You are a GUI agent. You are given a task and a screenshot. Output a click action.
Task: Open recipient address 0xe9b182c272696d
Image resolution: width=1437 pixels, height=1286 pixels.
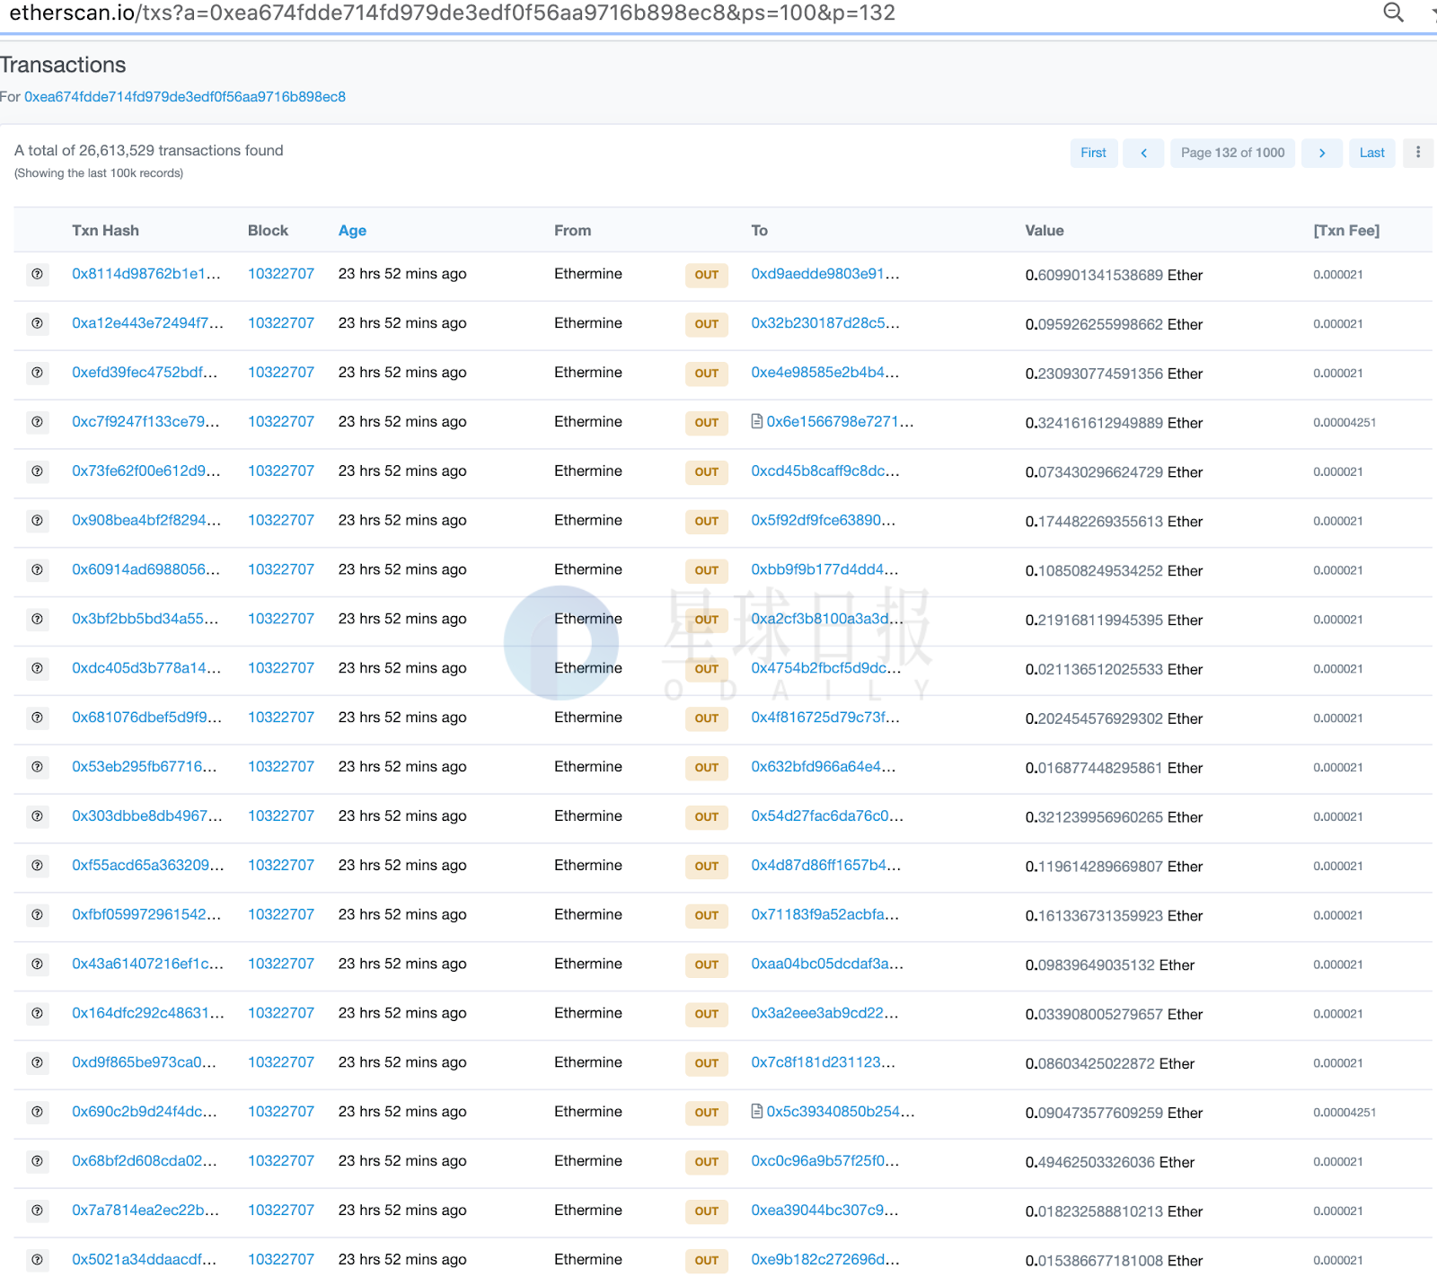tap(825, 1259)
